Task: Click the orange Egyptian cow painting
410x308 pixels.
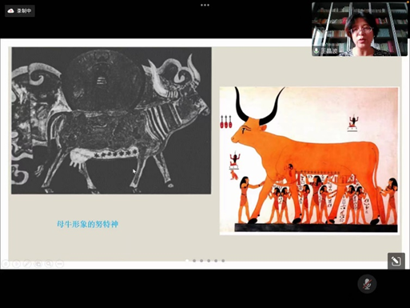Action: tap(309, 161)
